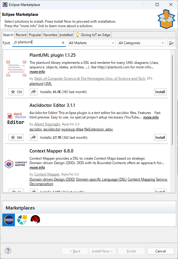Open more info for Context Mapper
178x259 pixels.
tap(37, 167)
